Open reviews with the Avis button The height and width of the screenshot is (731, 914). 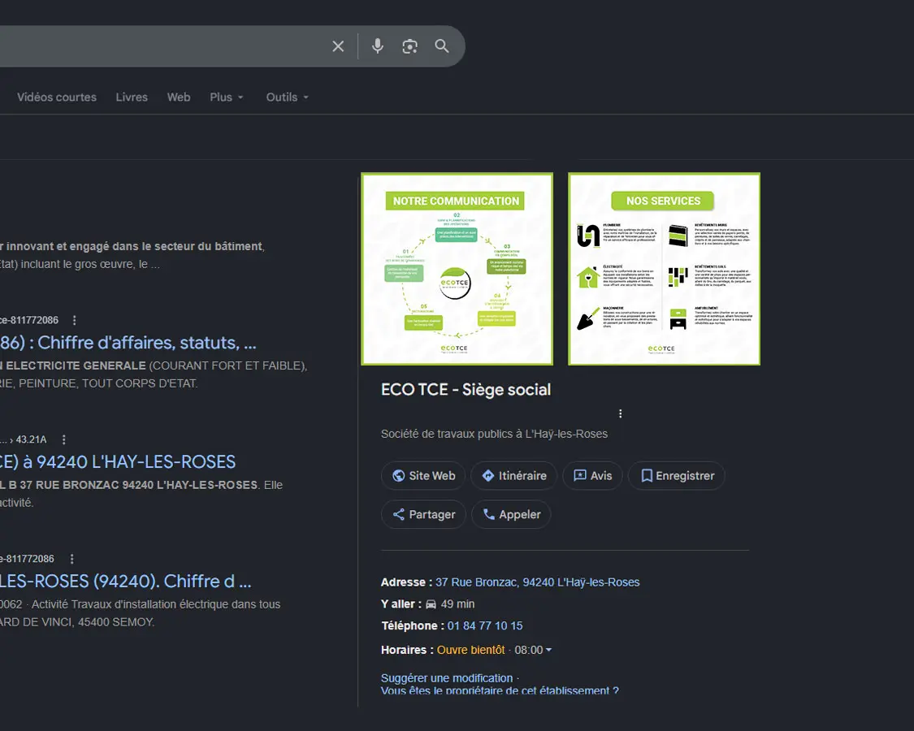tap(593, 476)
